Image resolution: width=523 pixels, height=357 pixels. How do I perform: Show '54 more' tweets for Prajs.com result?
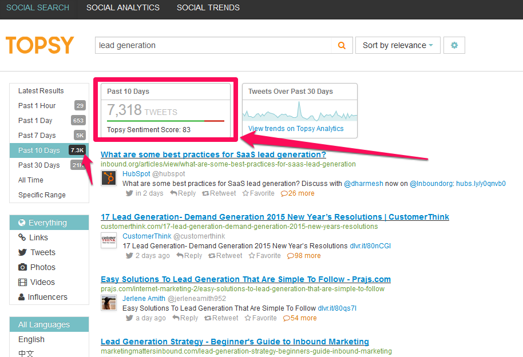click(300, 318)
